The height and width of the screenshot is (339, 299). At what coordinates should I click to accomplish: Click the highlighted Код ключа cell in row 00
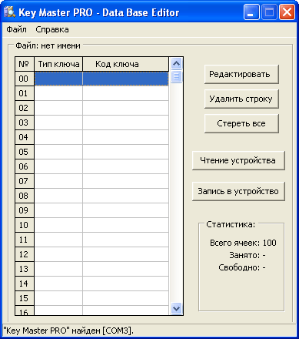[125, 79]
